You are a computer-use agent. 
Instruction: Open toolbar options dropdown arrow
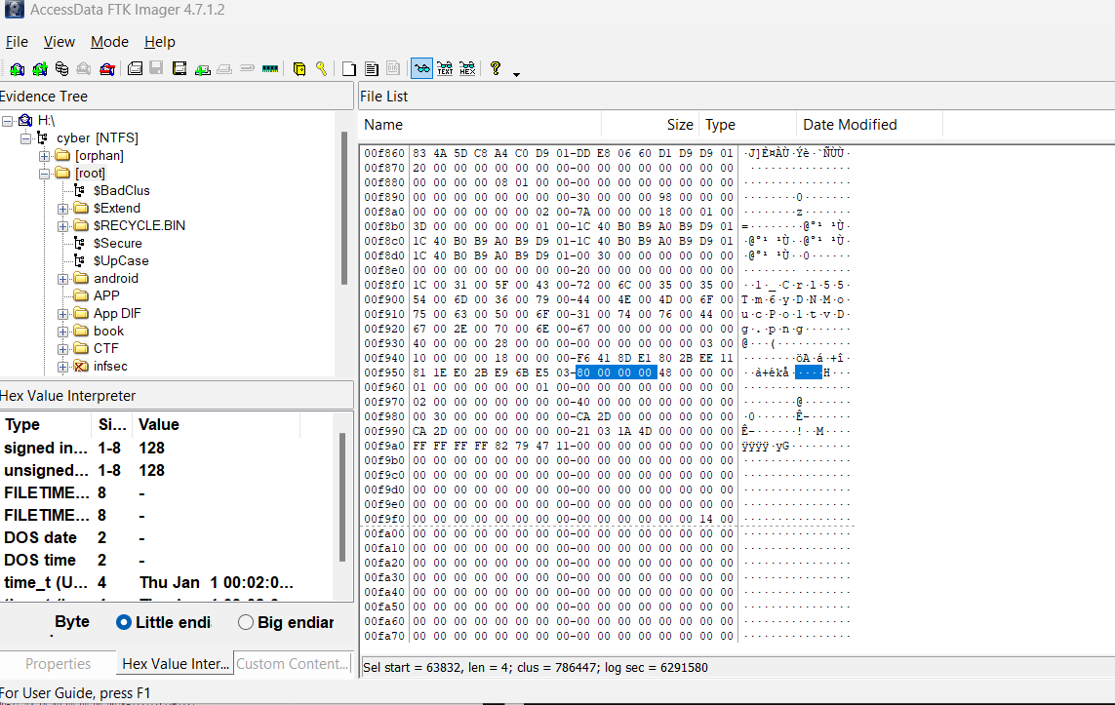click(x=516, y=74)
